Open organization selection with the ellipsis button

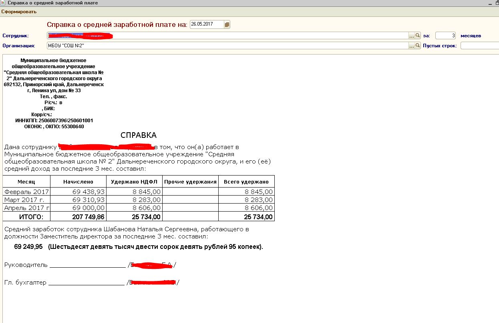[x=411, y=46]
